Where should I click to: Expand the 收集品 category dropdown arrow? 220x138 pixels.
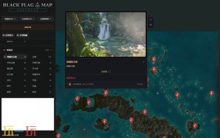pyautogui.click(x=51, y=50)
